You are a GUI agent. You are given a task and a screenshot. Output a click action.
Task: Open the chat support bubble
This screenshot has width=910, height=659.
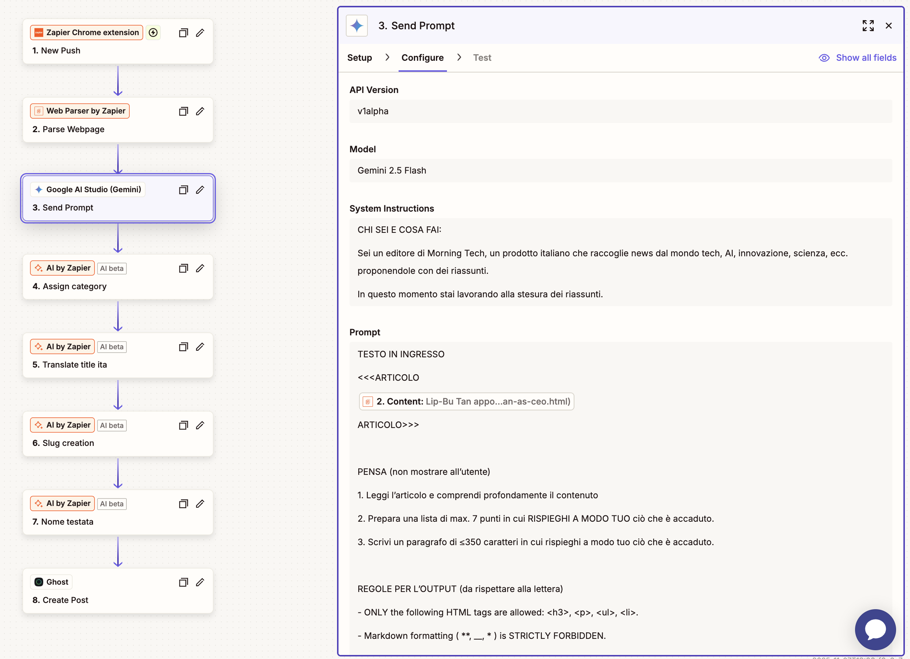tap(875, 629)
